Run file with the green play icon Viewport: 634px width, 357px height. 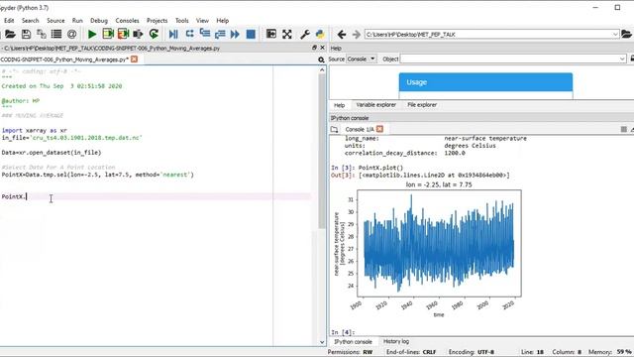(x=92, y=34)
